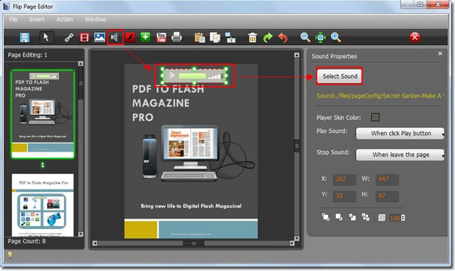Click the send to back icon

point(338,217)
